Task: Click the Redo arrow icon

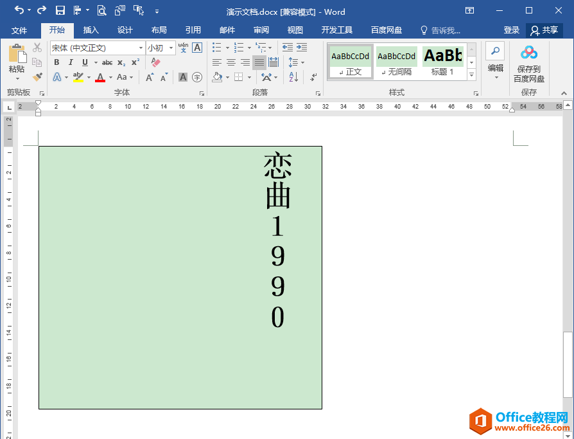Action: point(42,10)
